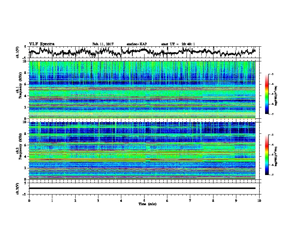The image size is (292, 225).
Task: Click time axis tick label "4"
Action: 121,201
